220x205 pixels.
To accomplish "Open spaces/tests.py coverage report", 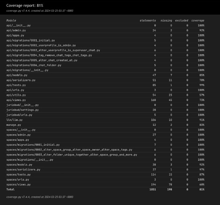I will [18, 174].
